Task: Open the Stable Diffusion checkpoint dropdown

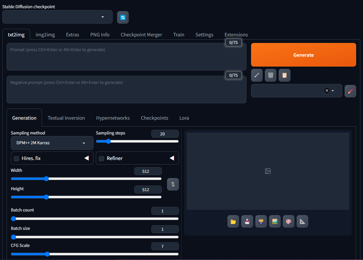Action: point(57,17)
